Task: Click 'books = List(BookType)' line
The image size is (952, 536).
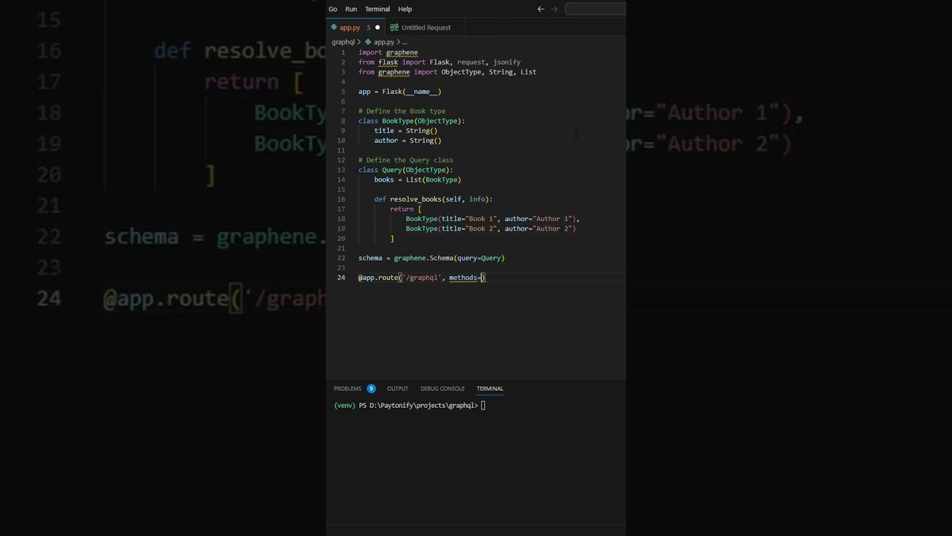Action: click(x=417, y=179)
